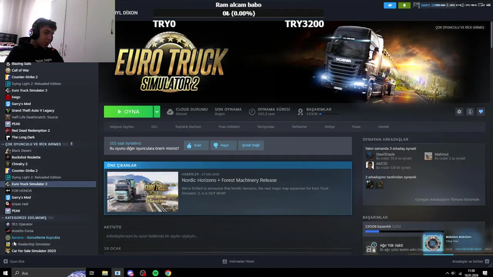Click the Başarımlar gear icon

300,112
